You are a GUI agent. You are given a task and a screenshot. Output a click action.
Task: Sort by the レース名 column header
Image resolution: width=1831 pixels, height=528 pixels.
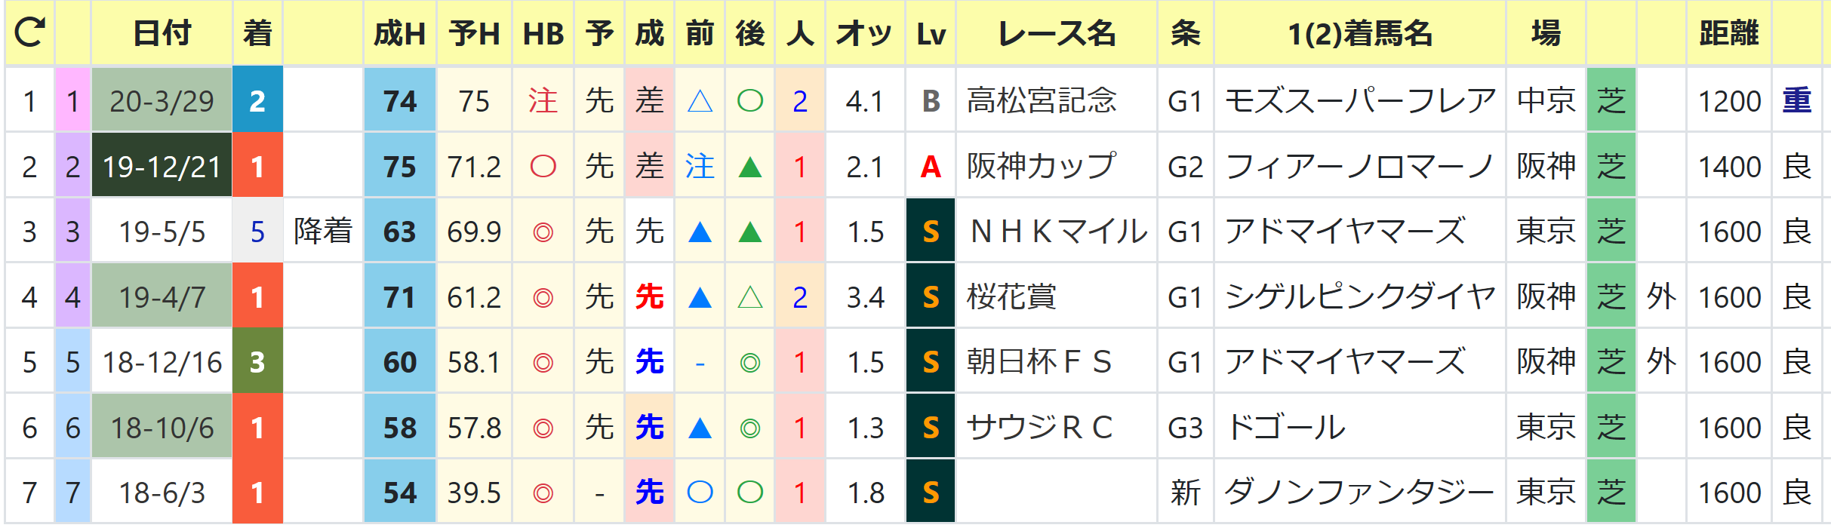[x=1057, y=33]
